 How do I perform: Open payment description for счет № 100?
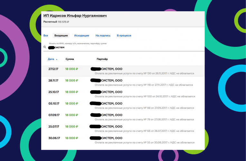(x=145, y=96)
